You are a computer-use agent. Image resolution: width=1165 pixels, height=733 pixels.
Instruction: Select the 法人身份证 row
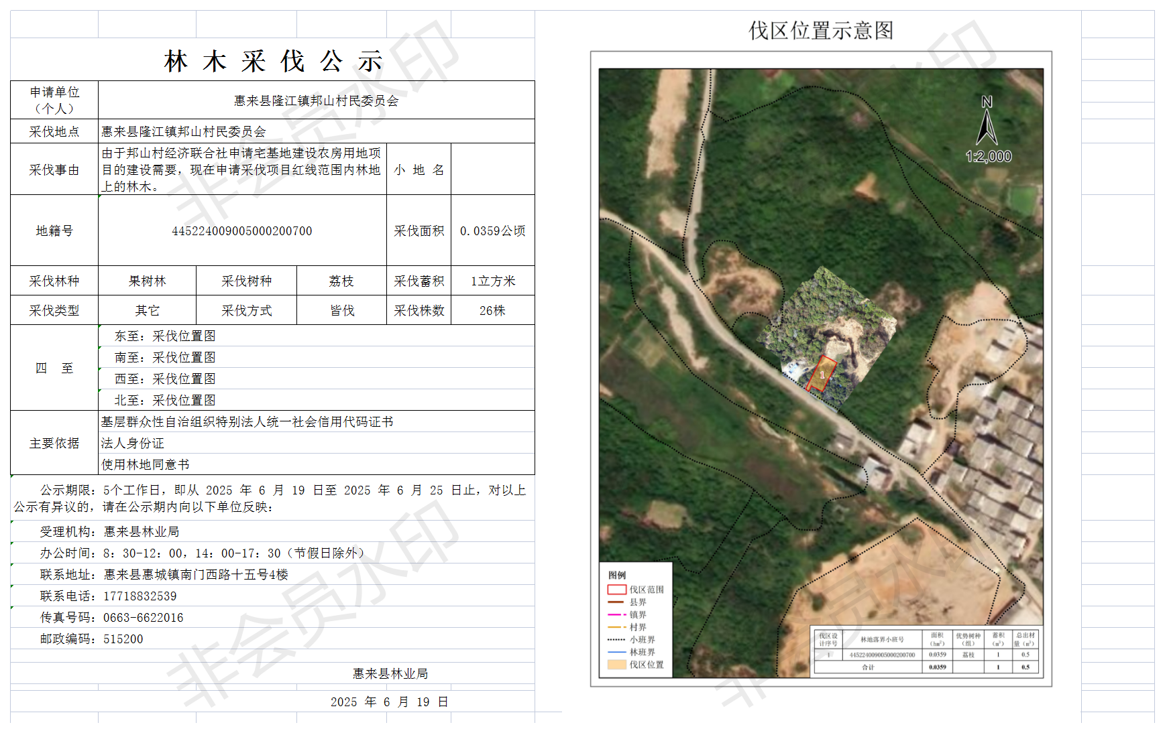(x=317, y=443)
